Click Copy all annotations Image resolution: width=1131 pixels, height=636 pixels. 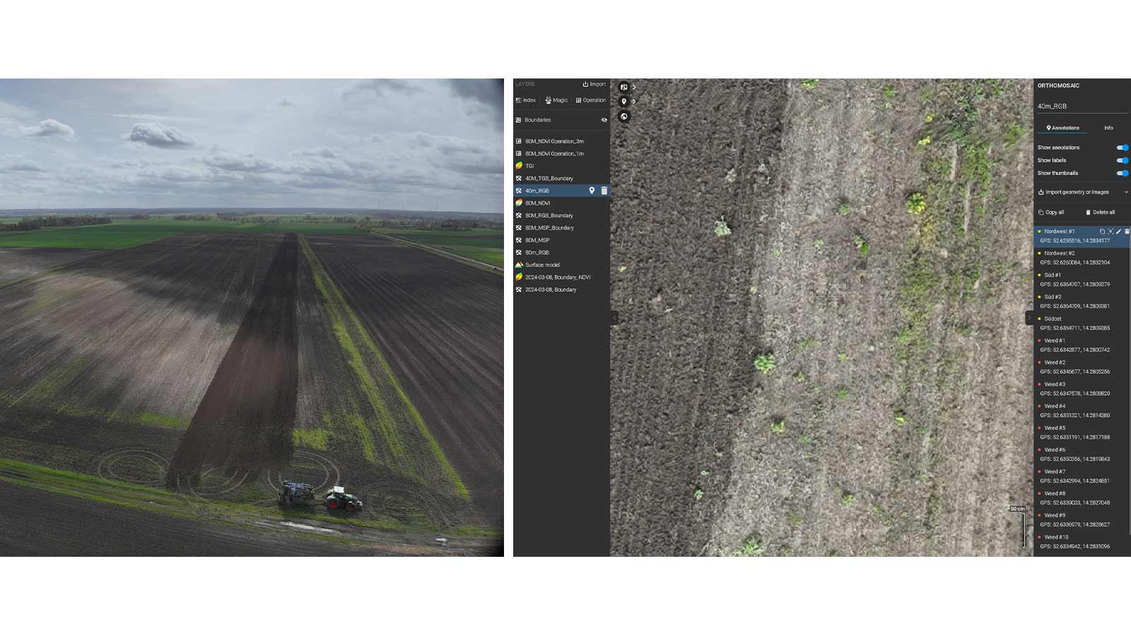pyautogui.click(x=1053, y=212)
